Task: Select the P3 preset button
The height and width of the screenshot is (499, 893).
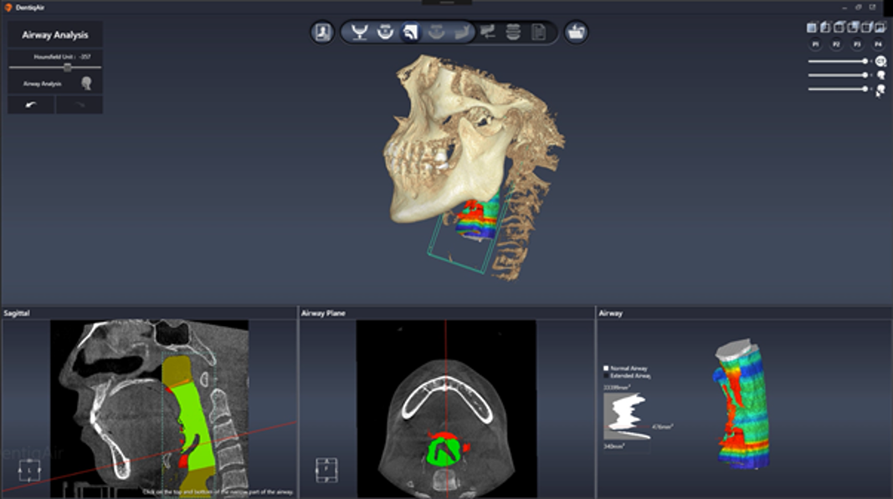Action: tap(856, 43)
